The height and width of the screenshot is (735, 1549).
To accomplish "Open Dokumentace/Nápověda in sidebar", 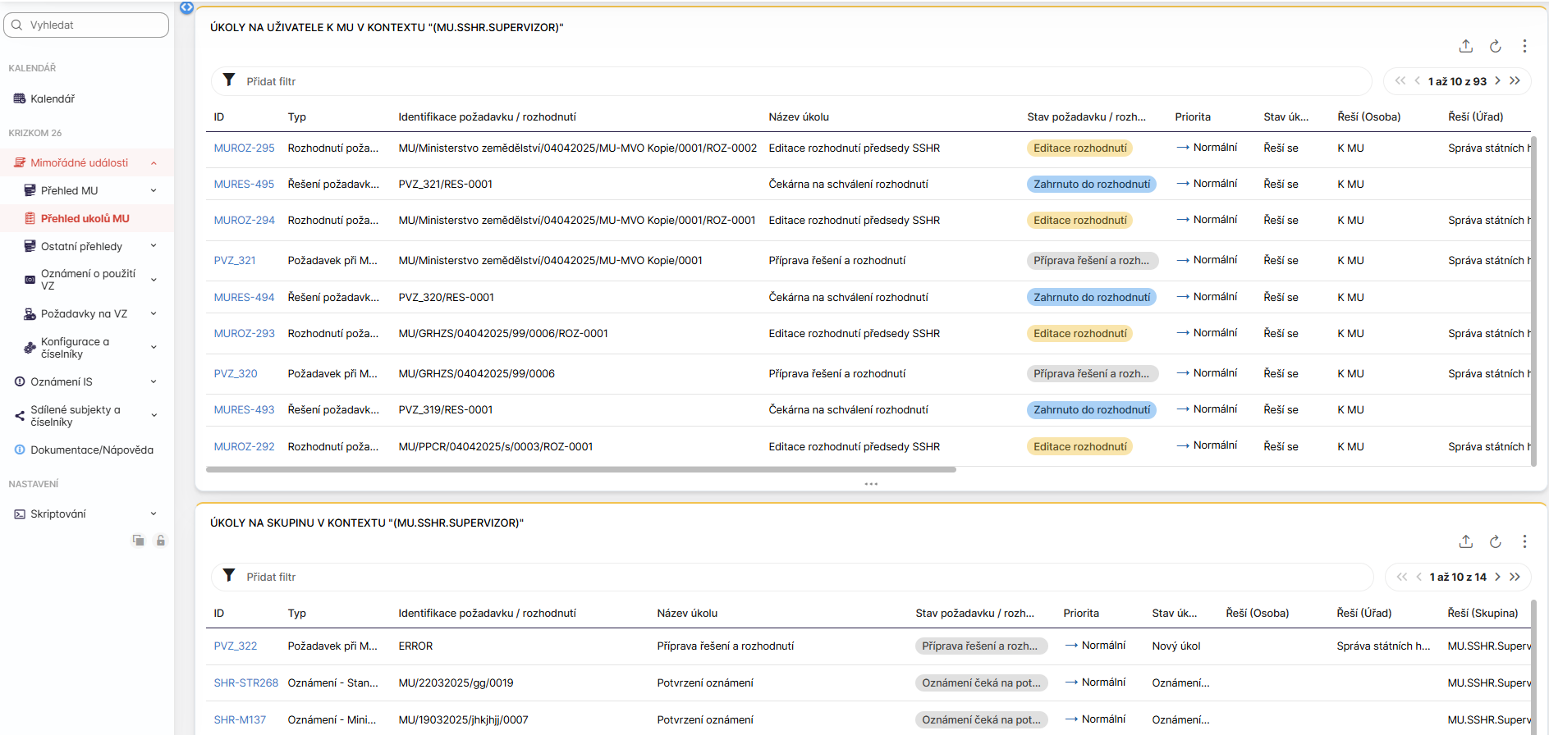I will pos(92,450).
